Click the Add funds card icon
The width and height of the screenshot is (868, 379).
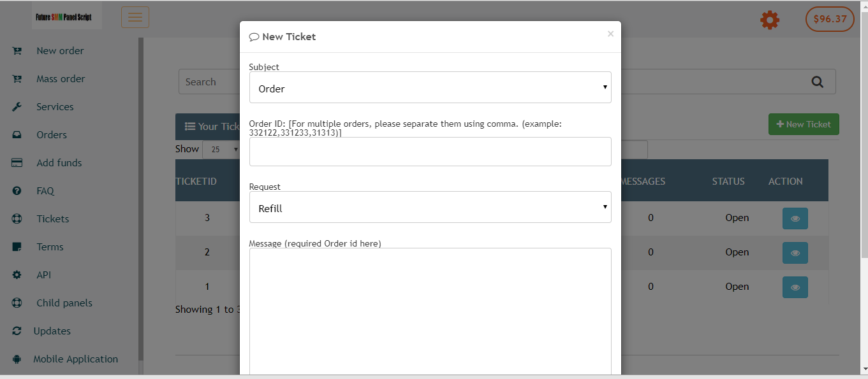pos(17,163)
